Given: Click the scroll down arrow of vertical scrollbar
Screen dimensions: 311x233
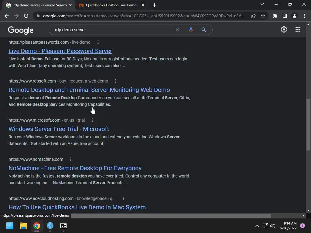Looking at the screenshot, I should coord(308,211).
